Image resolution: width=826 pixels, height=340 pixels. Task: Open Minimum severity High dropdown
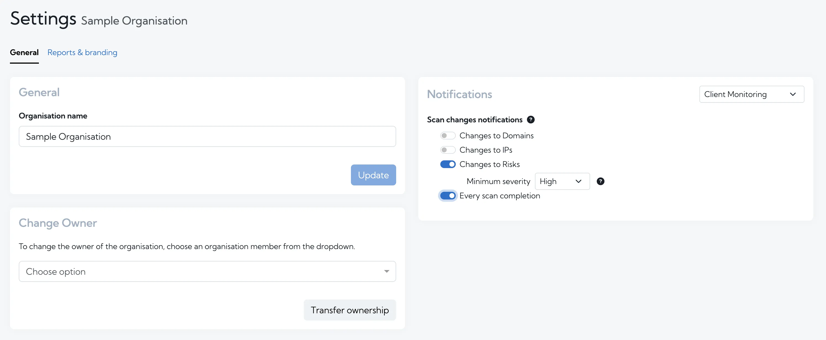click(562, 182)
